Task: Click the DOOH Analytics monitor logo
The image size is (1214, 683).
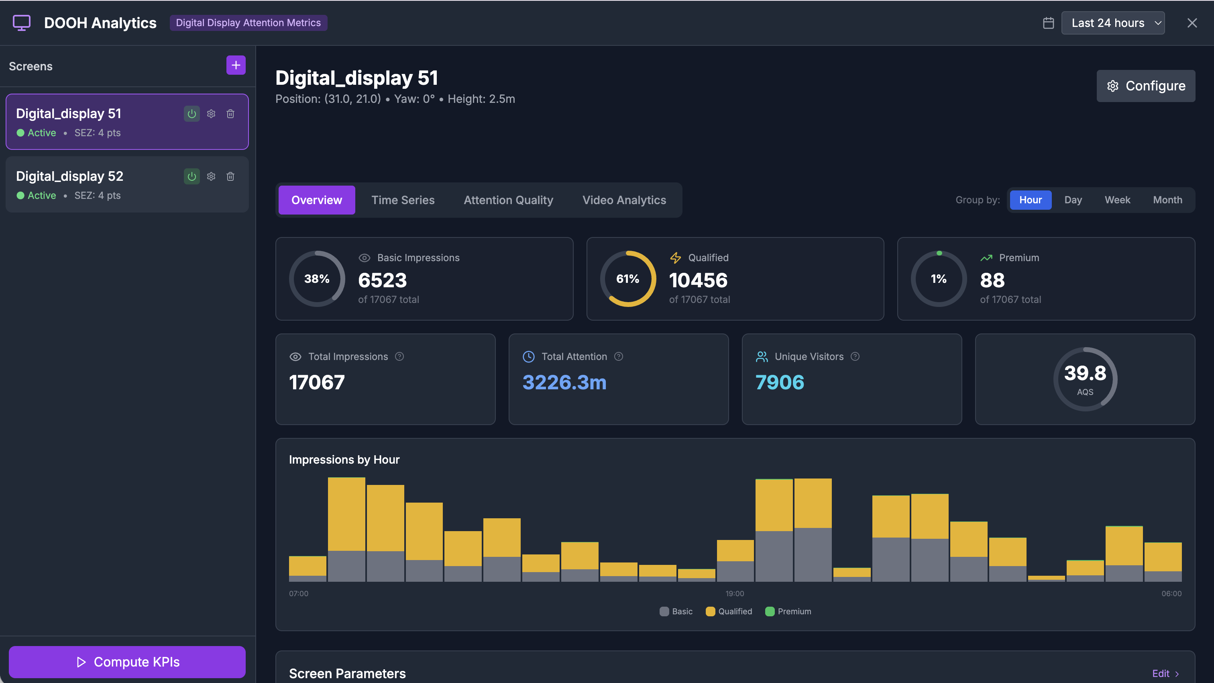Action: click(x=21, y=22)
